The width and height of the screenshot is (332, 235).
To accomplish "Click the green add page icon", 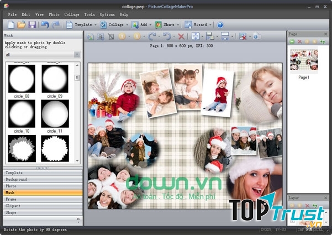I will [x=292, y=41].
